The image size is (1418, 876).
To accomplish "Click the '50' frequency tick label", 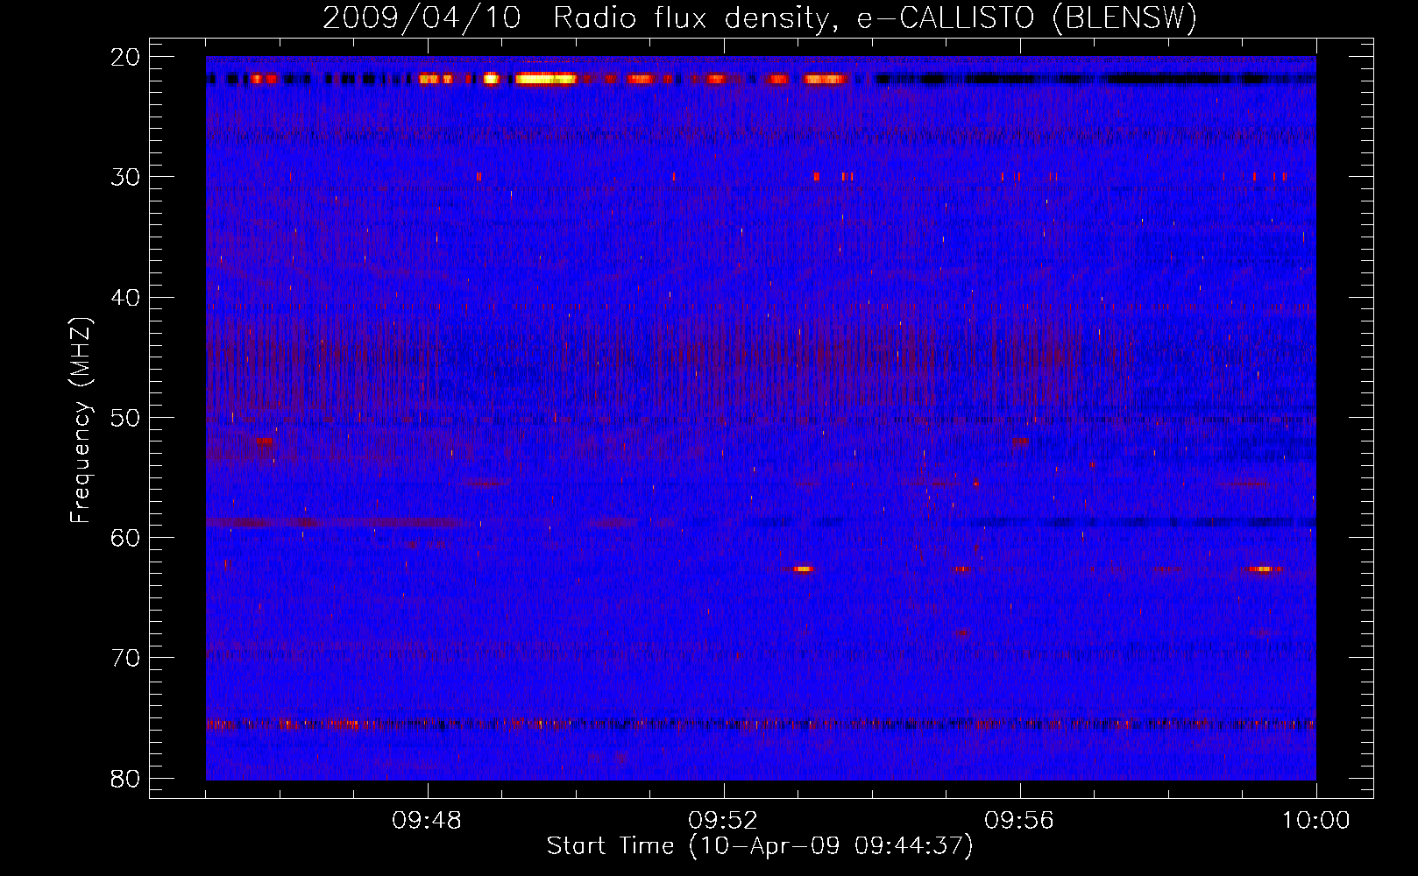I will (126, 418).
